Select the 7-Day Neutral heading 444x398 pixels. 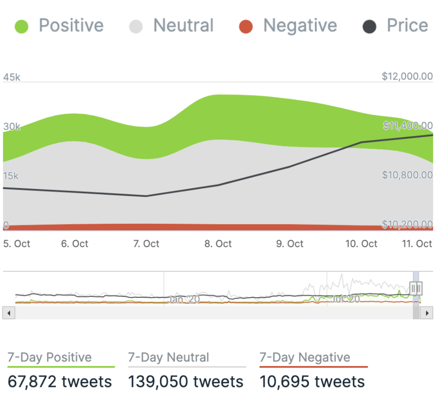[169, 357]
